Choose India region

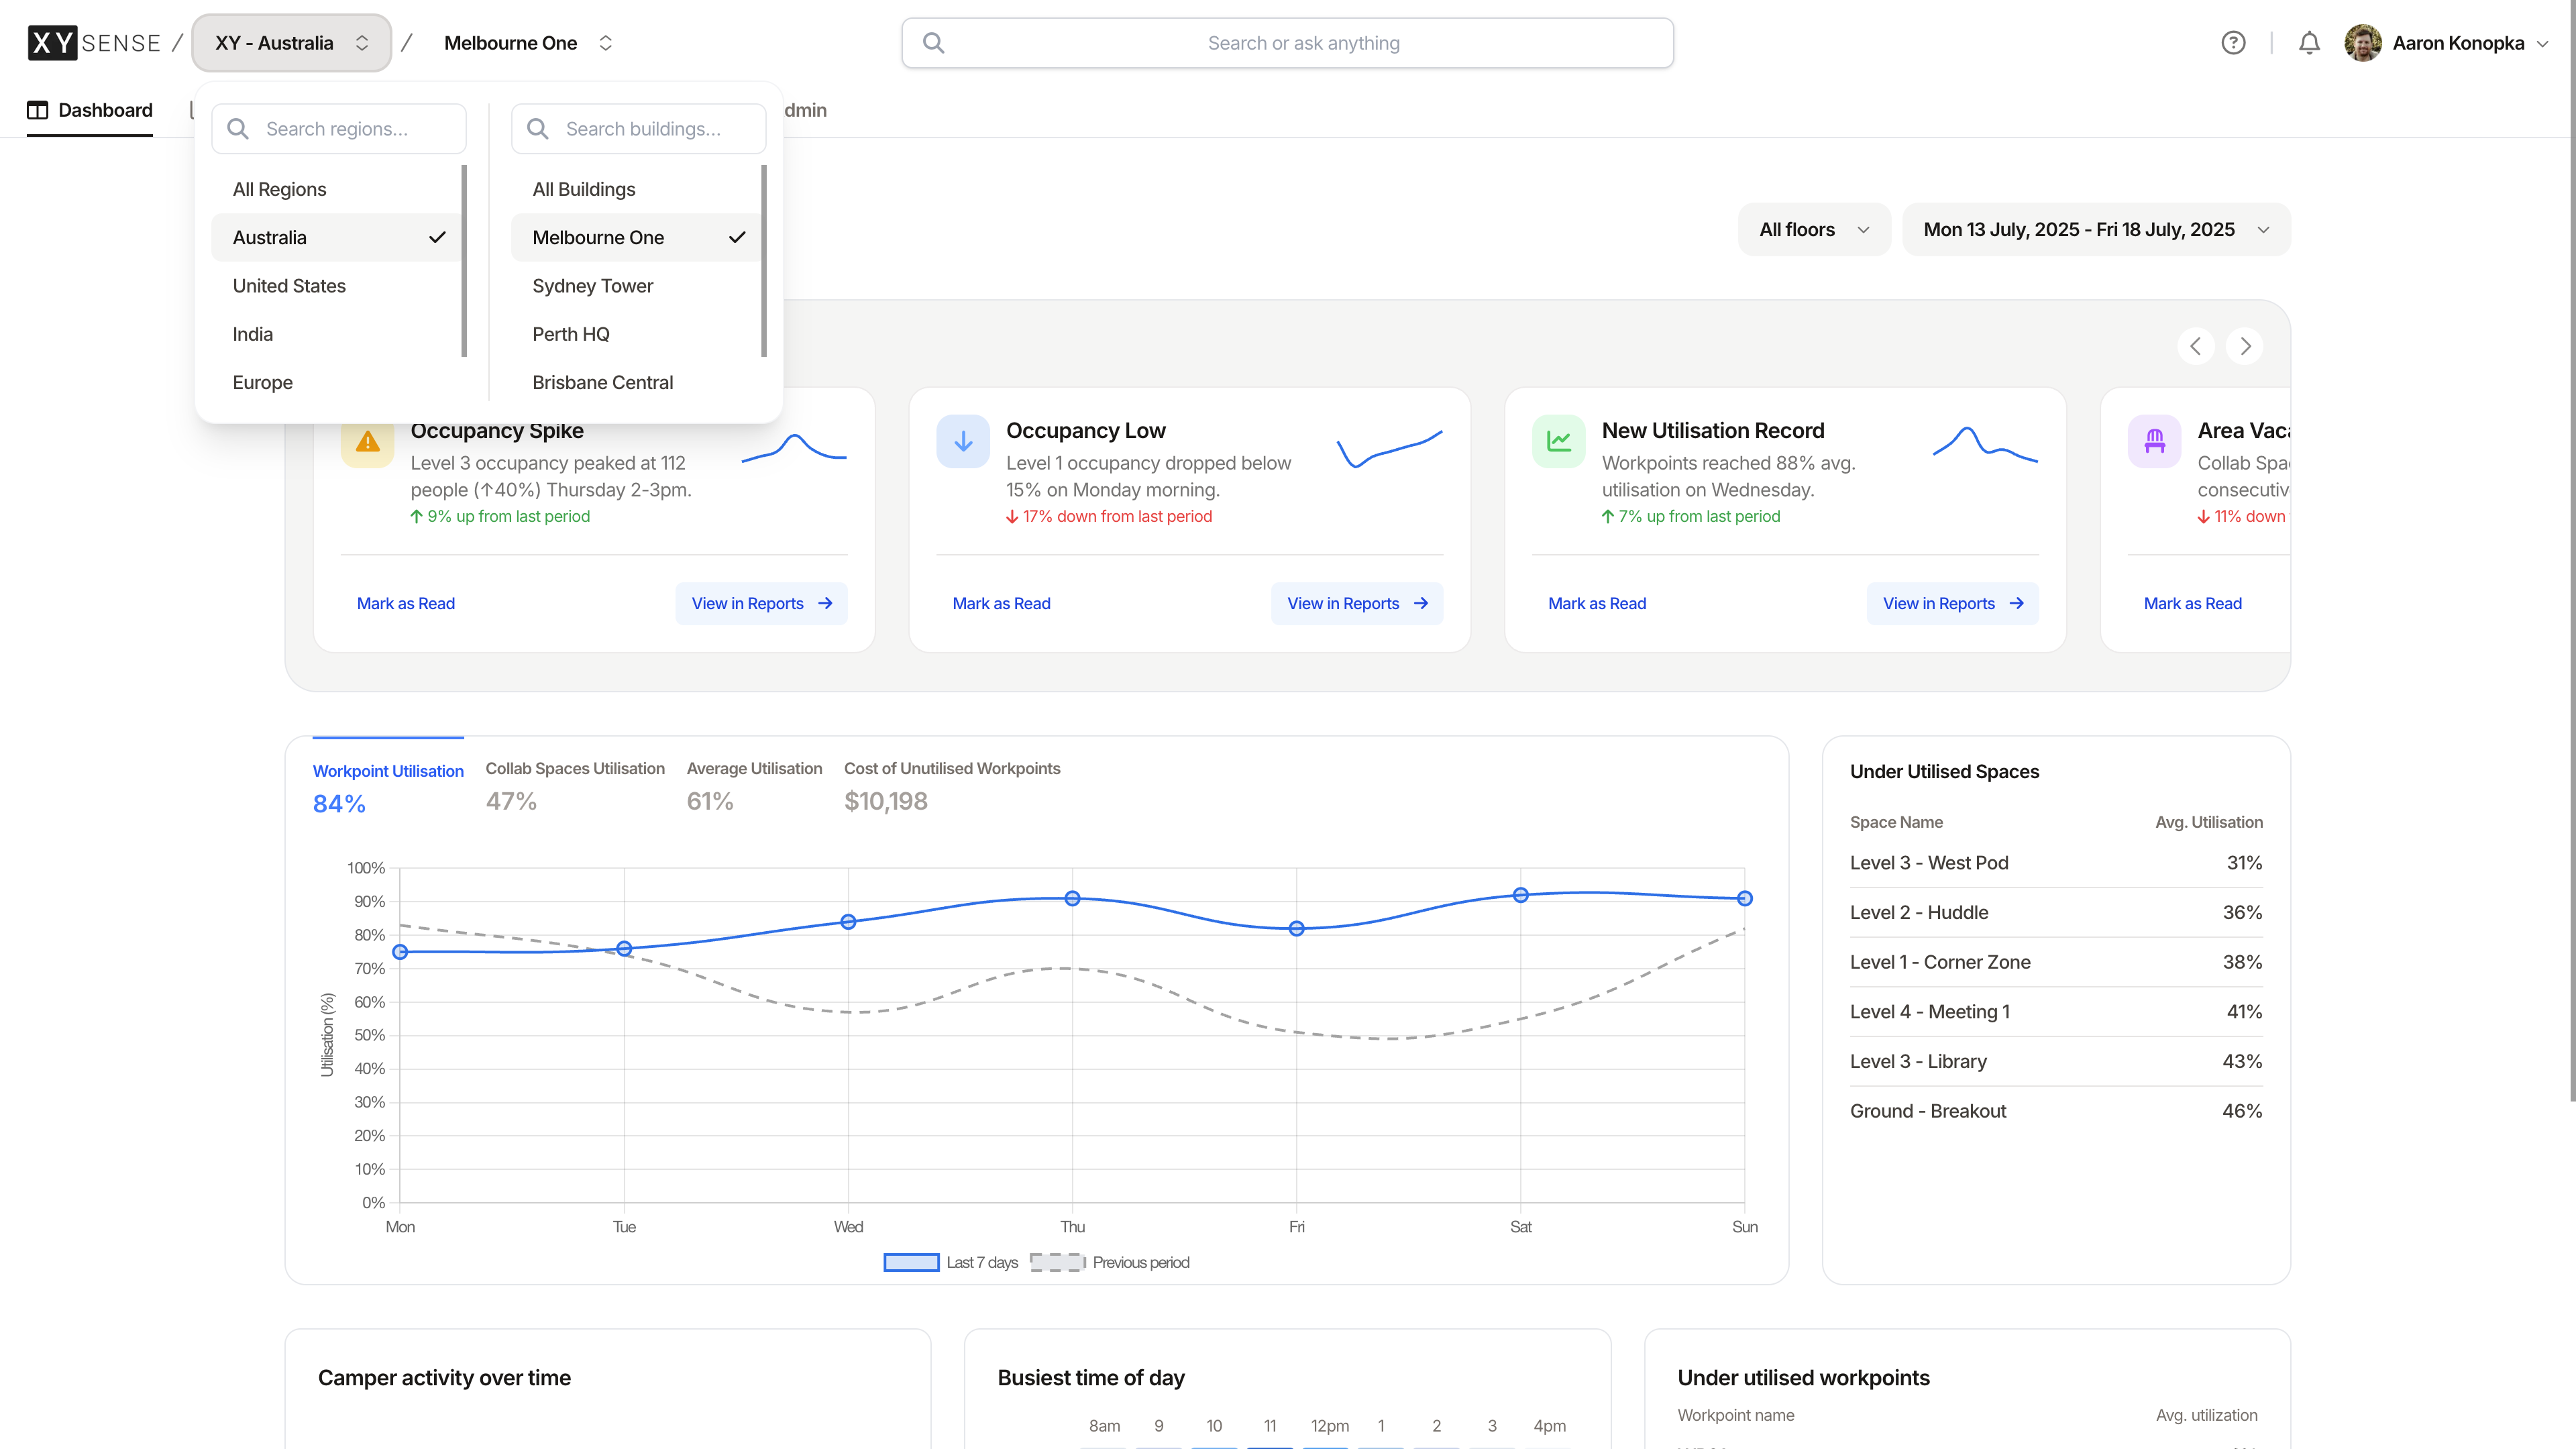[x=336, y=334]
